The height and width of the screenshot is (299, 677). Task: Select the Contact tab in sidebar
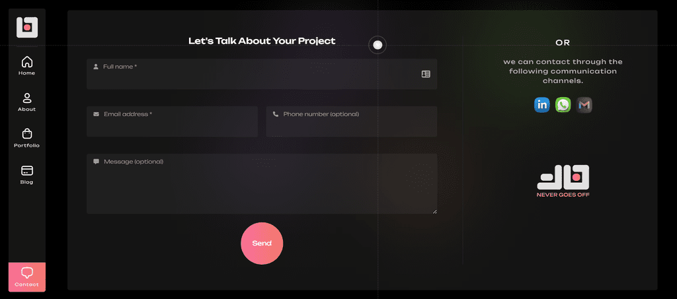pos(26,277)
